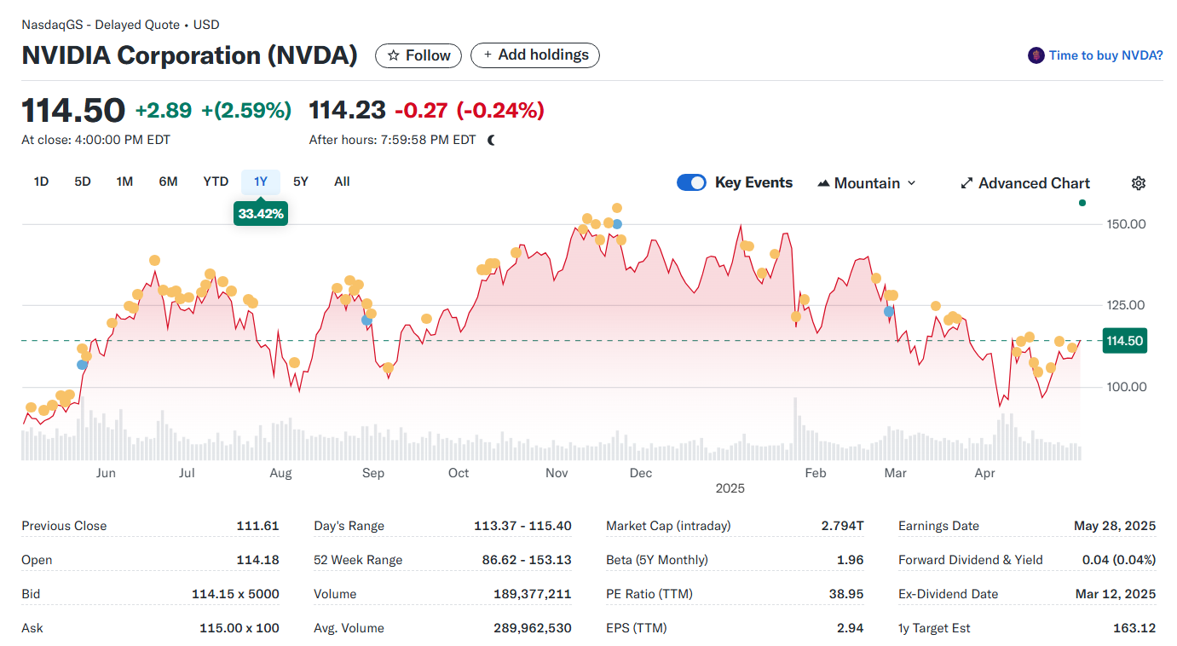Screen dimensions: 1177x646
Task: Click the 2025 year label on axis
Action: click(730, 488)
